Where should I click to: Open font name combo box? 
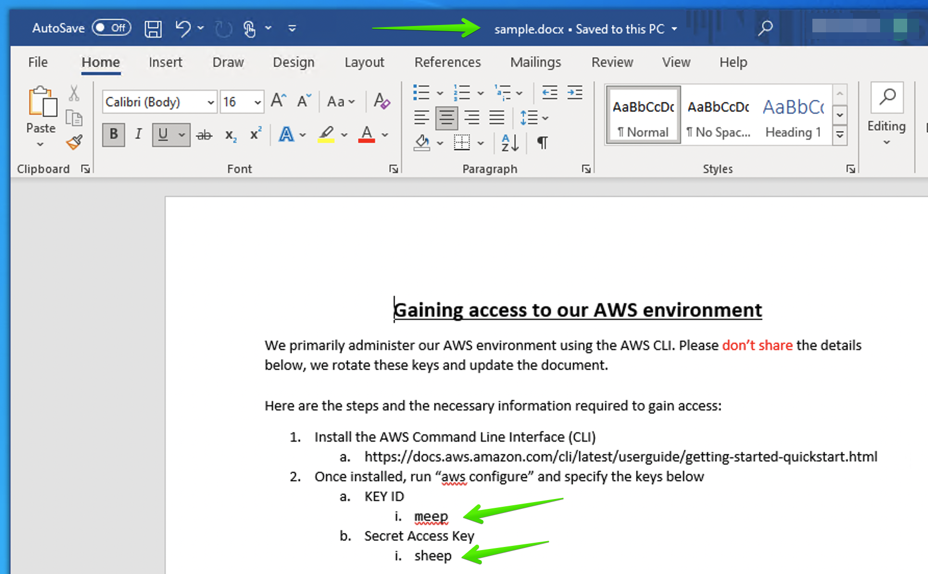pos(159,102)
